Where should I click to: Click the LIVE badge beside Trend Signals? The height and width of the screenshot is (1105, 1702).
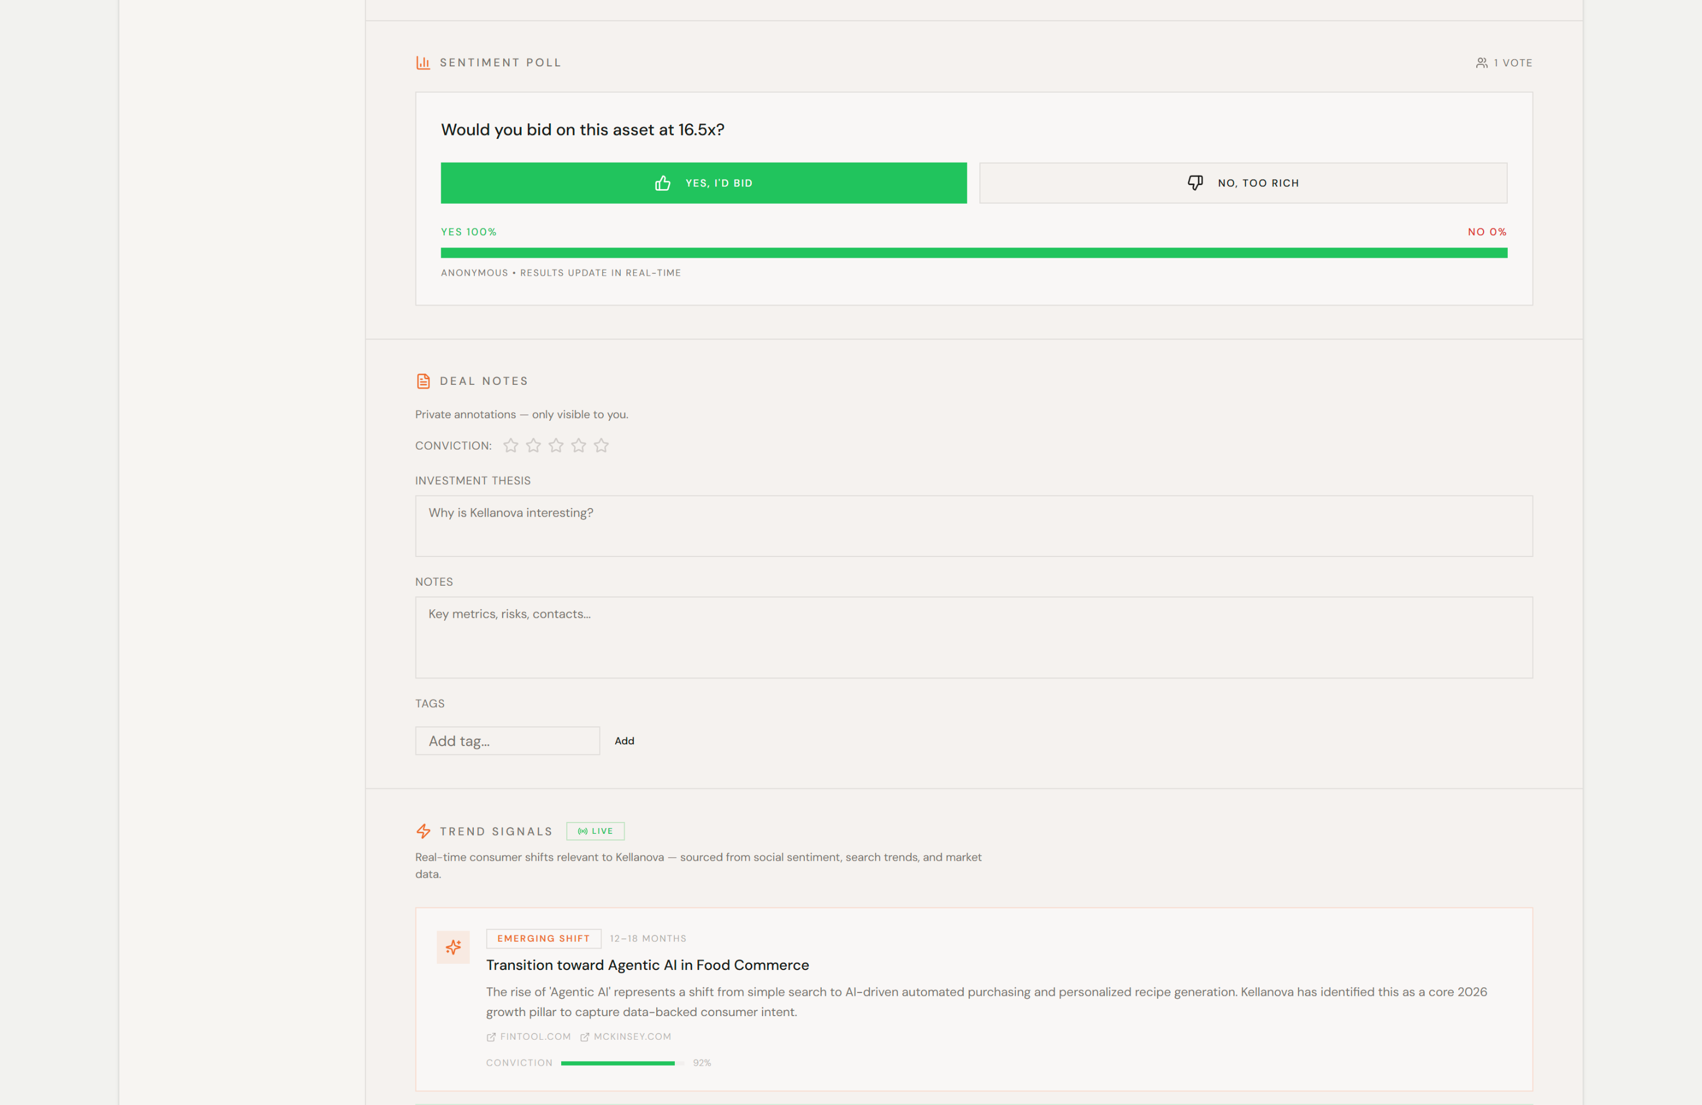[595, 831]
